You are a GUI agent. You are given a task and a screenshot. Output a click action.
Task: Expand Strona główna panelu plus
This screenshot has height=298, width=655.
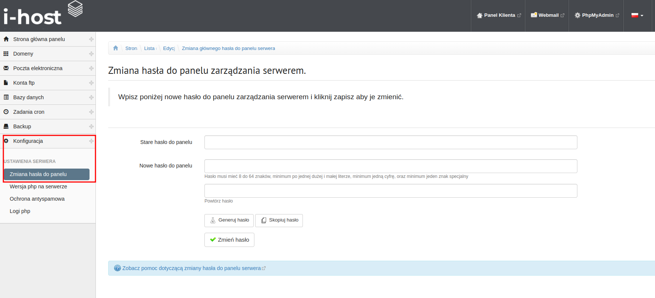pyautogui.click(x=91, y=39)
